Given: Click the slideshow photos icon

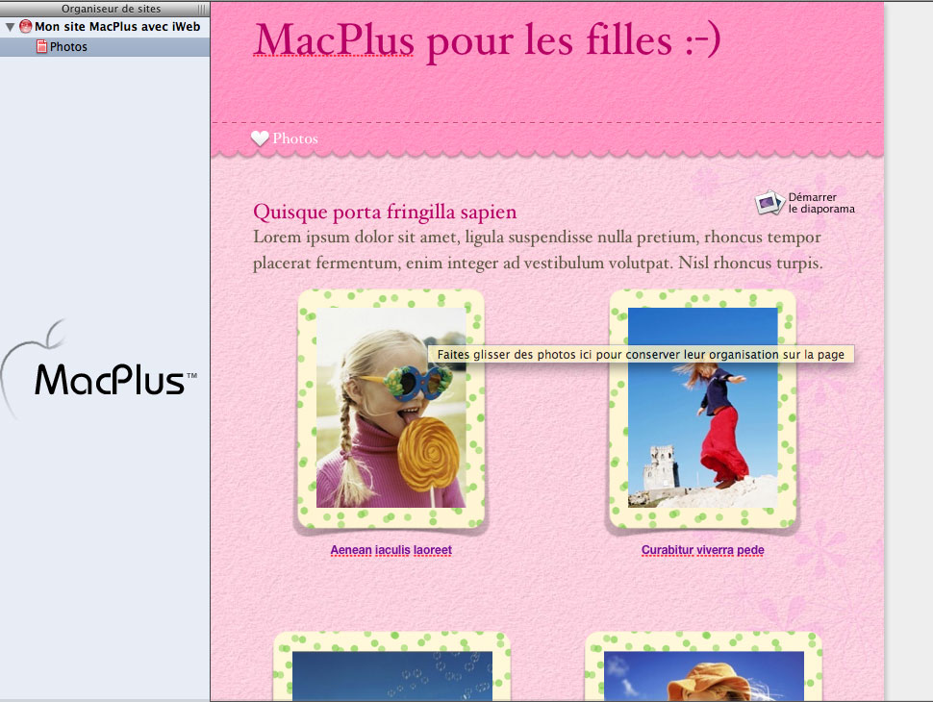Looking at the screenshot, I should click(769, 203).
